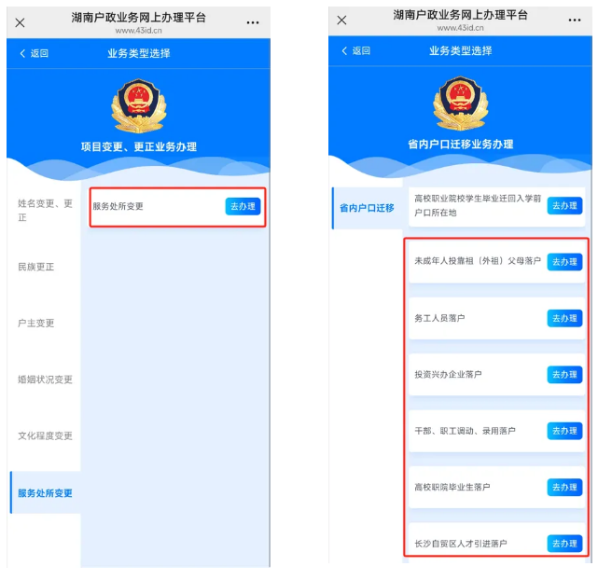Click 去办理 next to 高校职院毕业生落户
The image size is (598, 580).
[x=564, y=487]
